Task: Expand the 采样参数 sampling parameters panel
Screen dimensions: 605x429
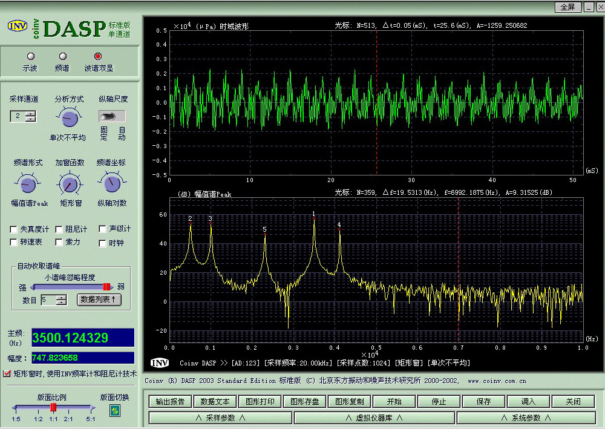Action: tap(220, 418)
